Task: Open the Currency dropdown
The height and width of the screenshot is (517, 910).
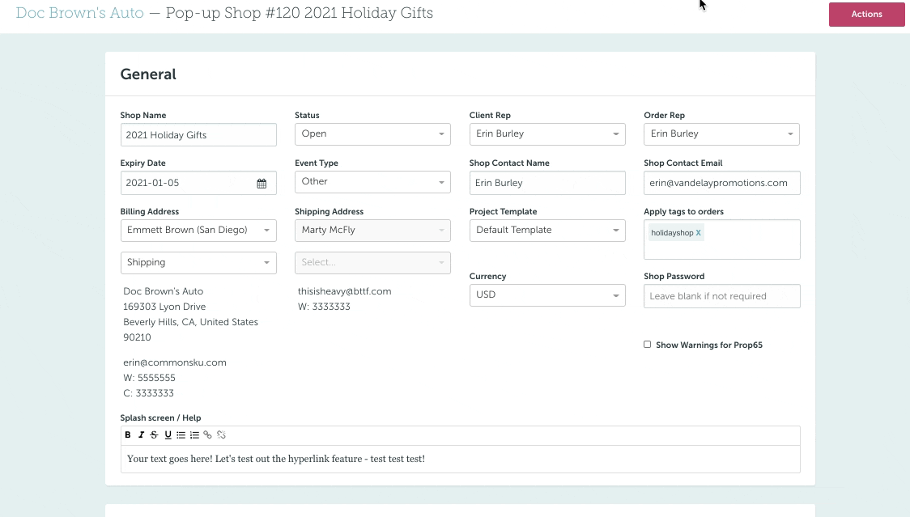Action: pos(547,295)
